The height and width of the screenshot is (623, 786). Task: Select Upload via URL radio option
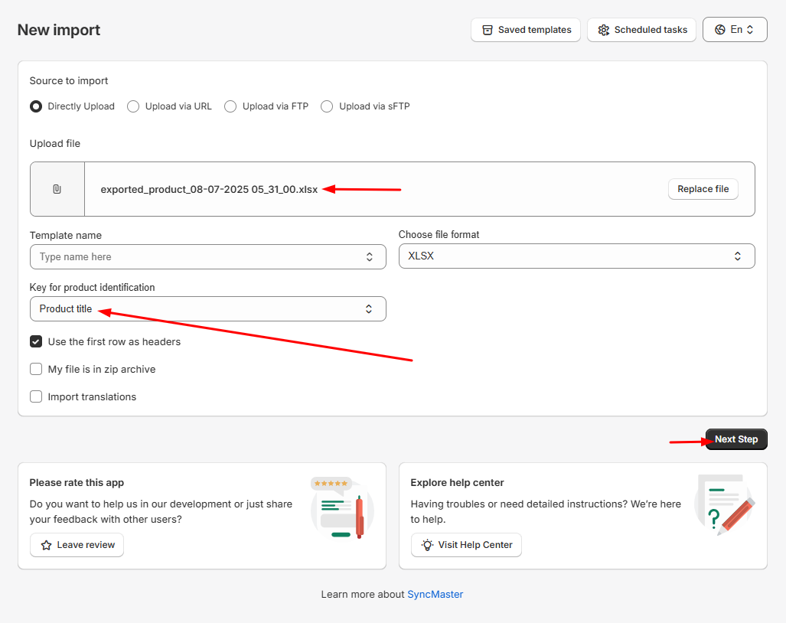point(133,106)
